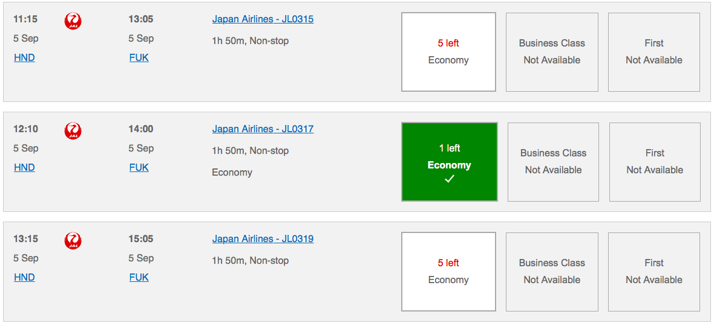The height and width of the screenshot is (326, 714).
Task: Click Business Class box on JL0315 row
Action: click(552, 52)
